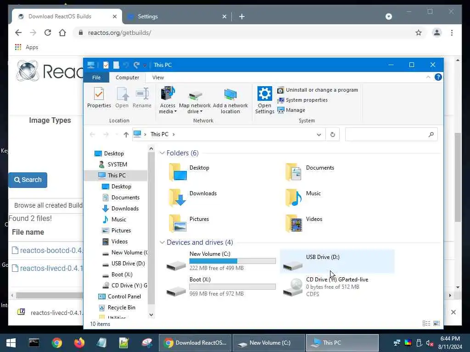The image size is (470, 352).
Task: Open the command prompt taskbar icon
Action: [x=34, y=343]
